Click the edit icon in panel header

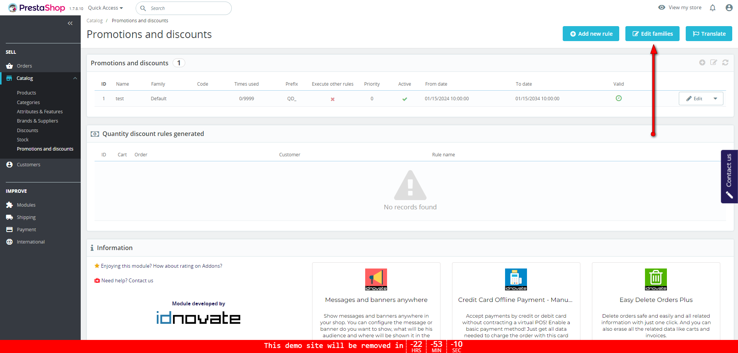click(x=714, y=63)
